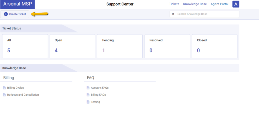Focus the Search Knowledge Base field

tap(204, 14)
